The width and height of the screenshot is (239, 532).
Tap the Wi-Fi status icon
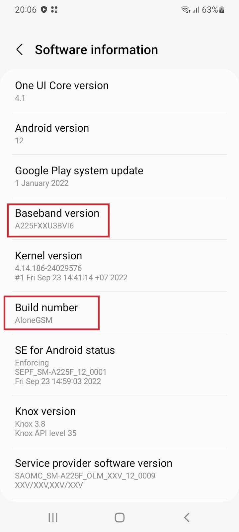pos(186,10)
